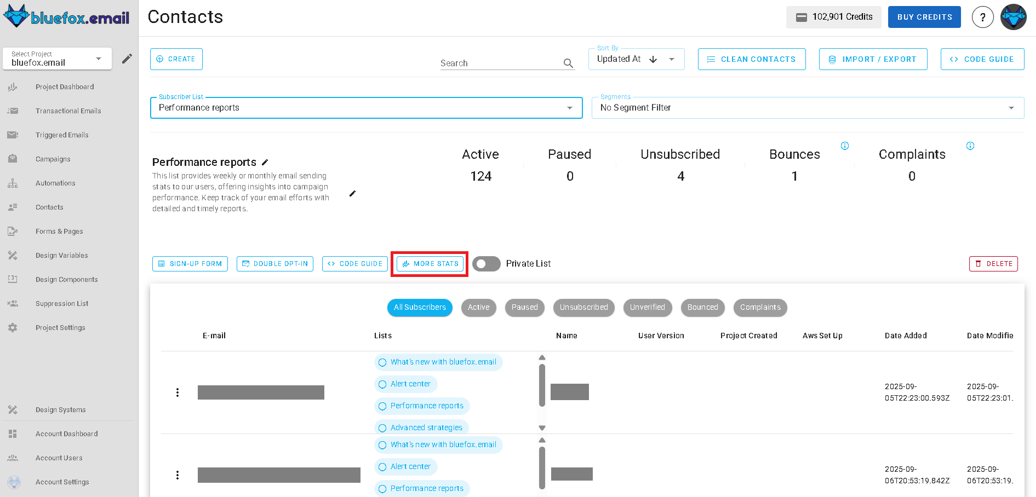Show info about Complaints
Viewport: 1036px width, 497px height.
click(x=970, y=146)
